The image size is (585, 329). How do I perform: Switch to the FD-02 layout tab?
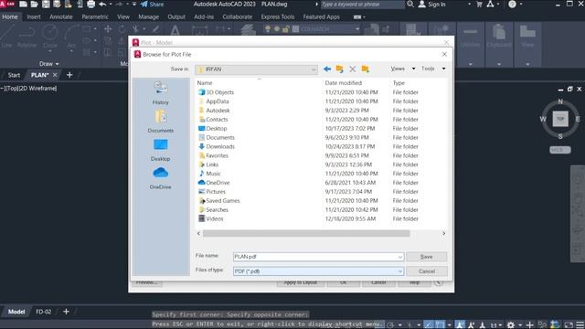[x=43, y=312]
